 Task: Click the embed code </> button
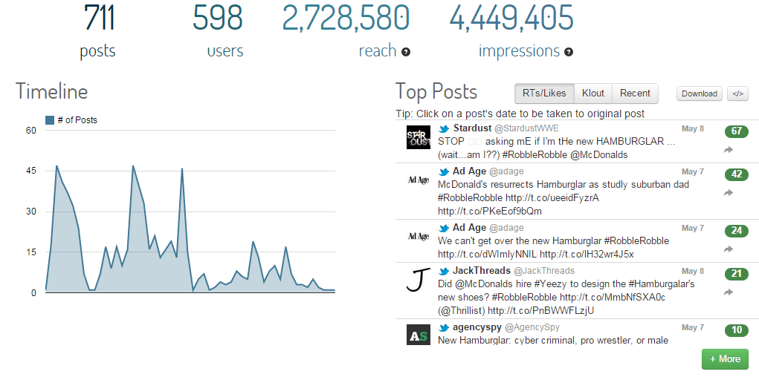[x=737, y=94]
